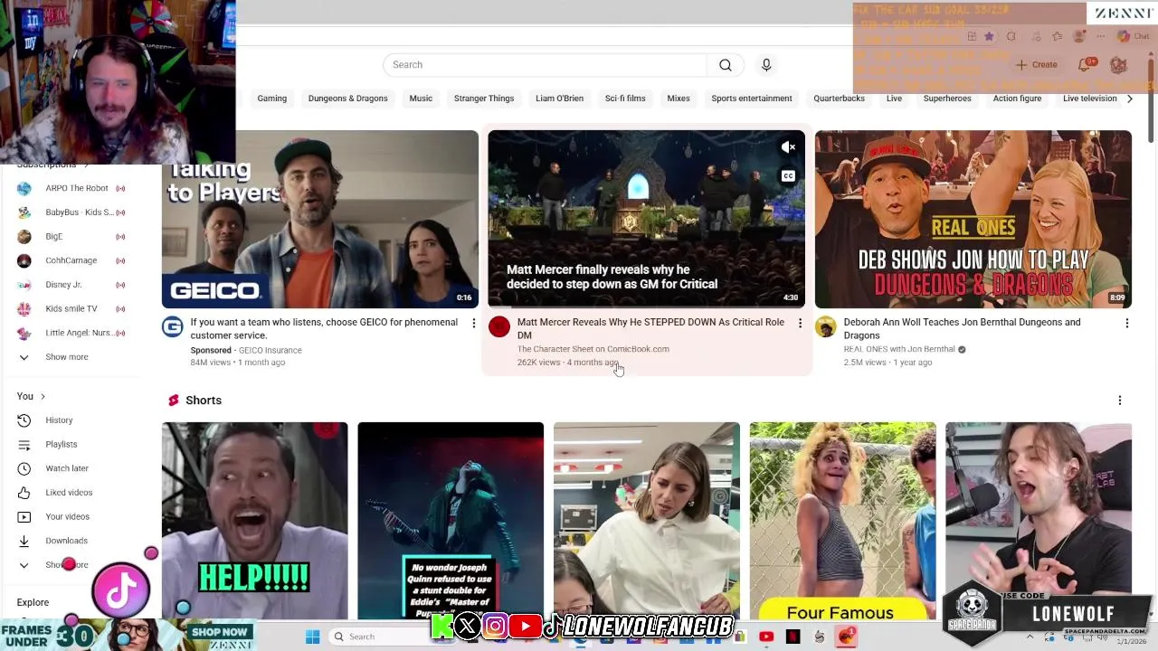The width and height of the screenshot is (1158, 651).
Task: Show hidden system tray icons
Action: [x=1030, y=637]
